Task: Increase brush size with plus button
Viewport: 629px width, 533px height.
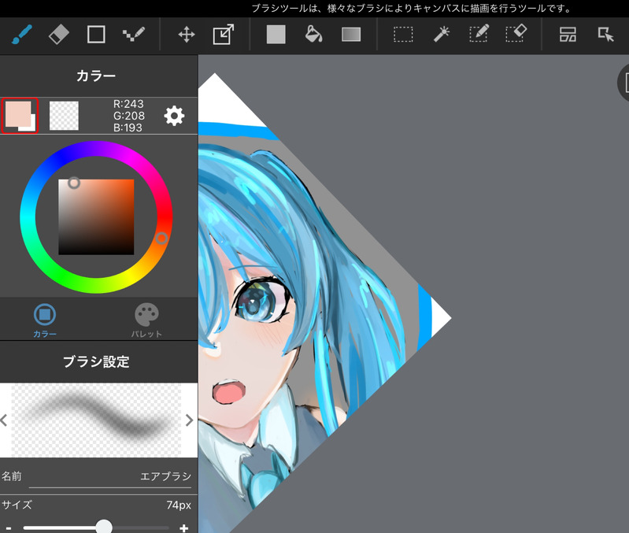Action: 184,528
